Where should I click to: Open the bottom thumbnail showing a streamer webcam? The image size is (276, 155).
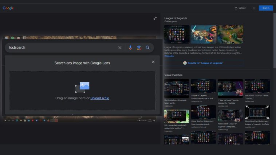176,139
